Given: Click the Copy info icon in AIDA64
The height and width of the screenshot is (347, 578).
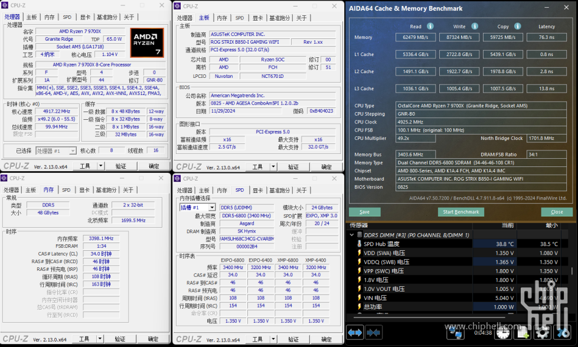Looking at the screenshot, I should tap(518, 26).
